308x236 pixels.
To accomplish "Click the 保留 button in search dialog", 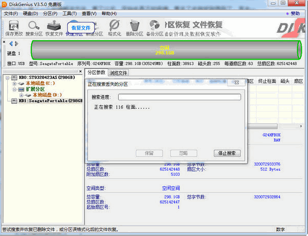I will pyautogui.click(x=149, y=153).
